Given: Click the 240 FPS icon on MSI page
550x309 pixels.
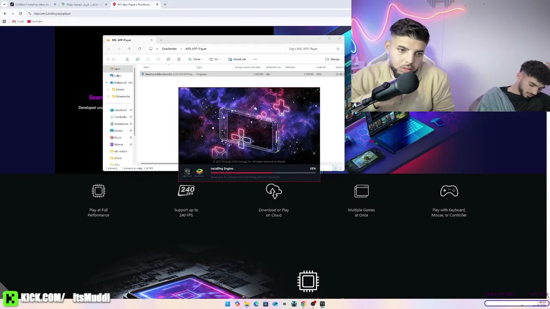Looking at the screenshot, I should tap(186, 191).
